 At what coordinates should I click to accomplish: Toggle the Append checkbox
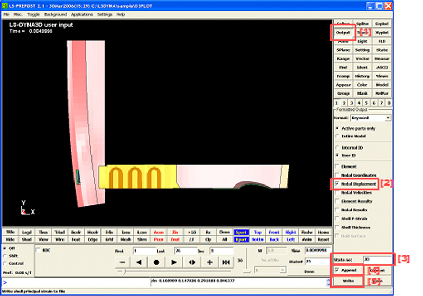(337, 270)
